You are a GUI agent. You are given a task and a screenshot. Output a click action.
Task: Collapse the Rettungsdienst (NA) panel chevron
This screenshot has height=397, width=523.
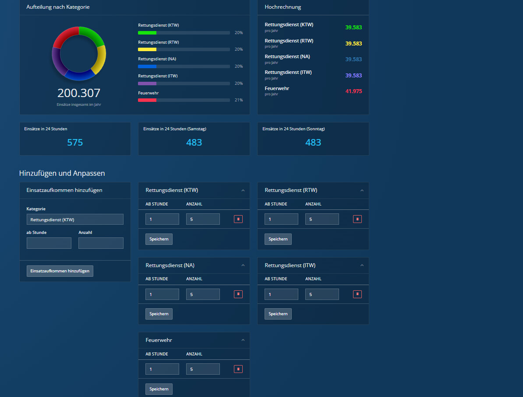(243, 265)
